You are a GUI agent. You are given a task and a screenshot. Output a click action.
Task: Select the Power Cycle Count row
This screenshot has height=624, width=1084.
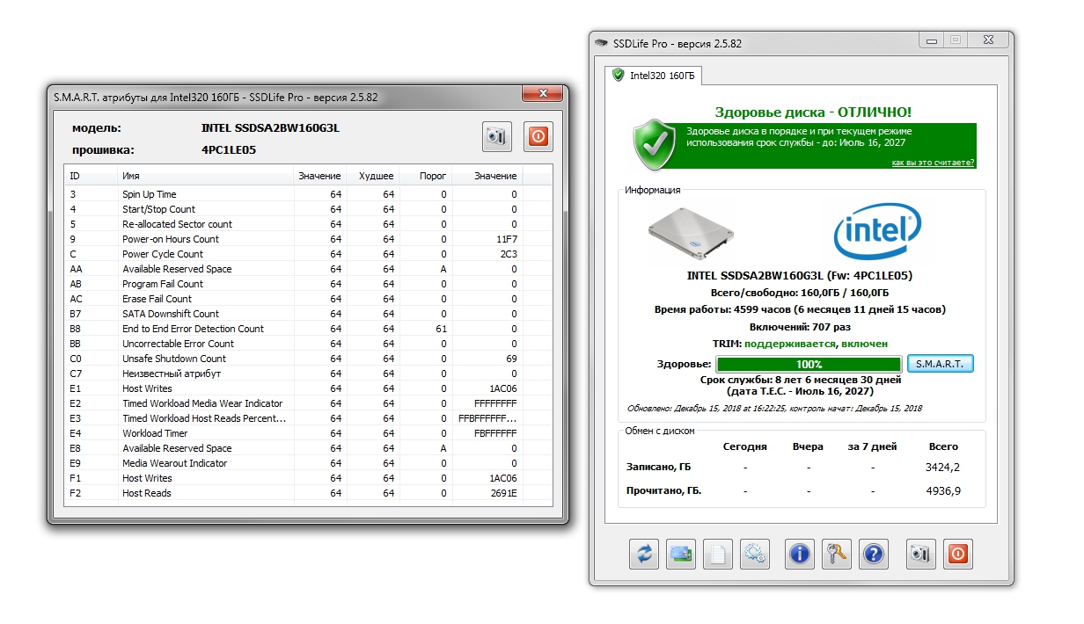tap(309, 254)
